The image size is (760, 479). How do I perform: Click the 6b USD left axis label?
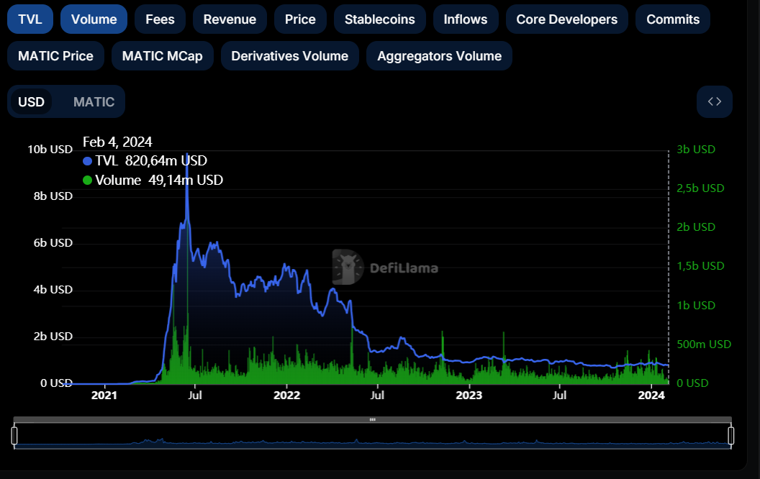[53, 242]
